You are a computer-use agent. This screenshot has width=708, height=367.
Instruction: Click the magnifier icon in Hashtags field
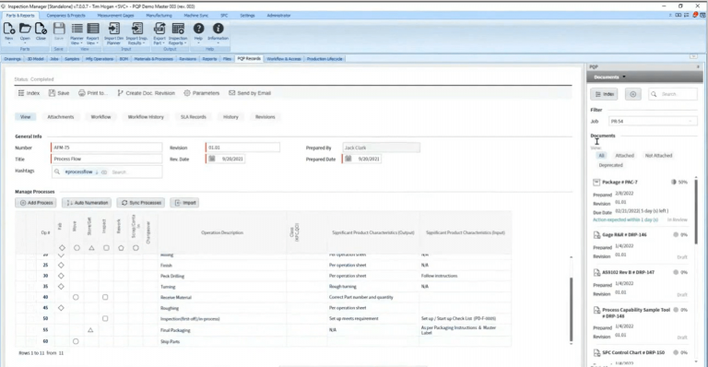[57, 172]
